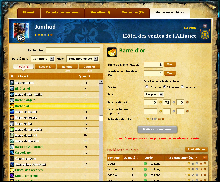Open the Rareté min. dropdown
This screenshot has width=220, height=182.
coord(43,59)
